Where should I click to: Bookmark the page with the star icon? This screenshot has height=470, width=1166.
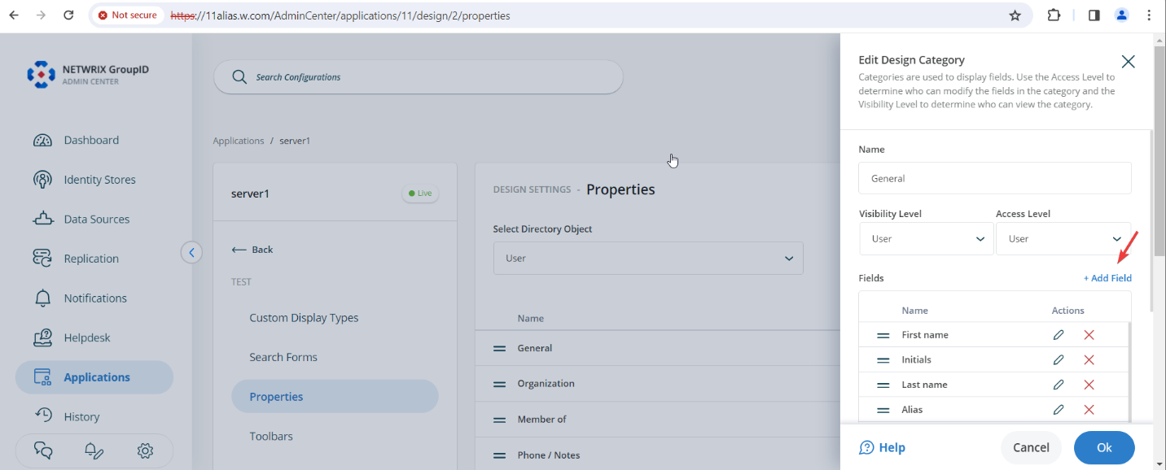[x=1015, y=14]
